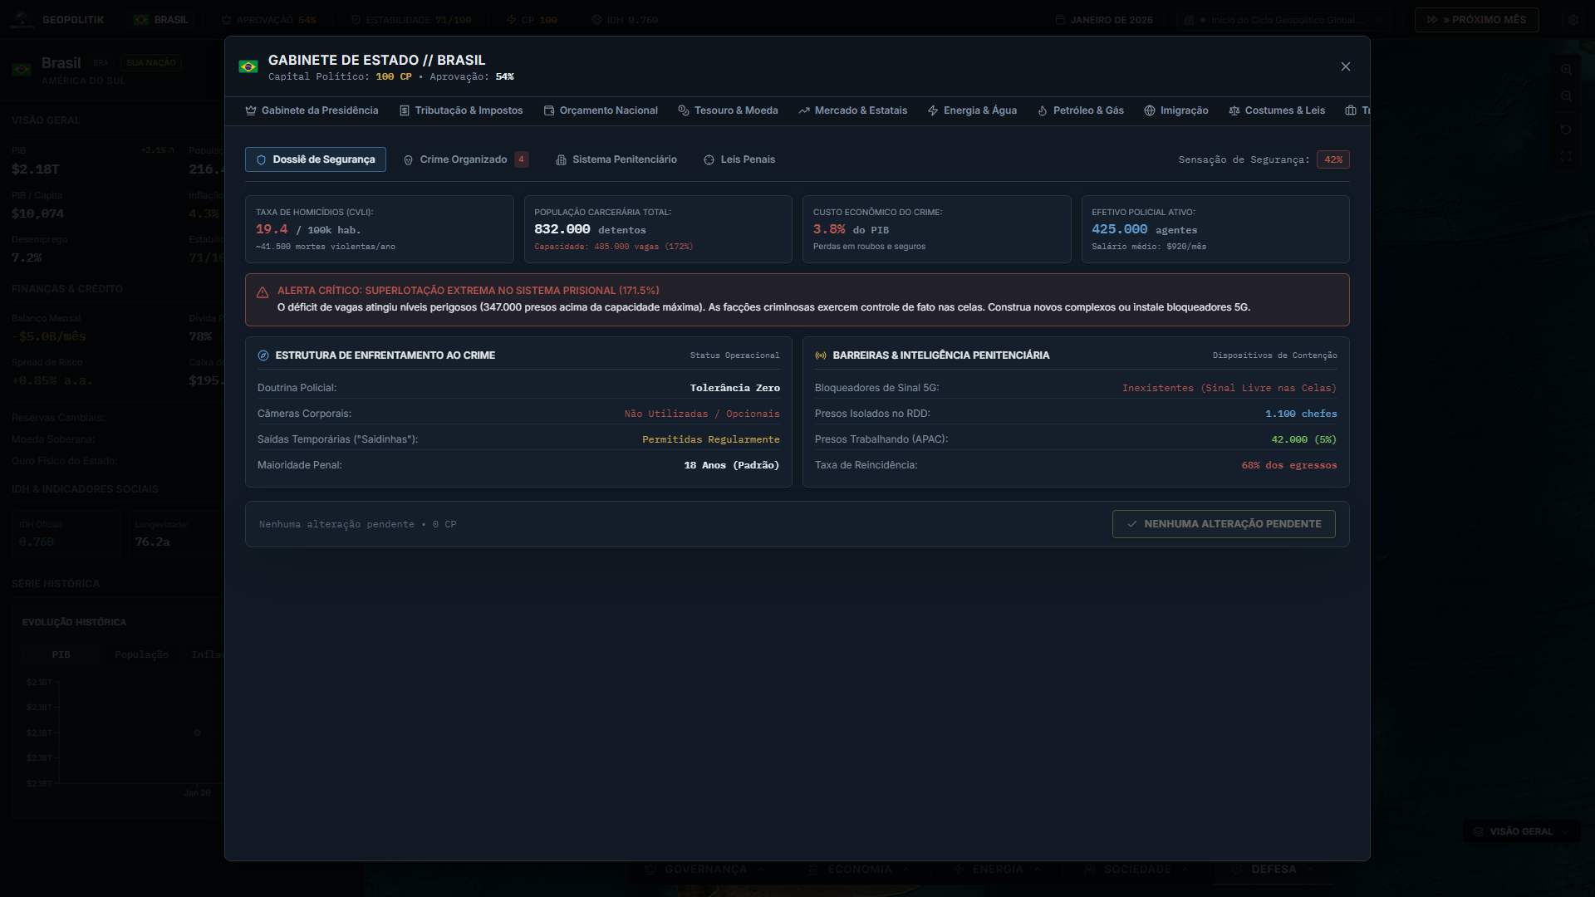Screen dimensions: 1595x897
Task: Expand the Sociedade bottom menu
Action: 1136,870
